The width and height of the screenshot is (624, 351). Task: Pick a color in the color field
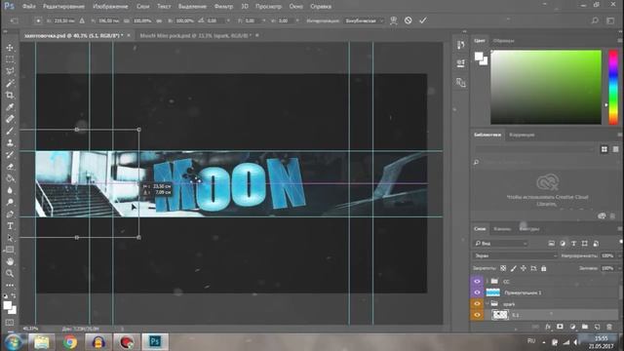point(546,87)
